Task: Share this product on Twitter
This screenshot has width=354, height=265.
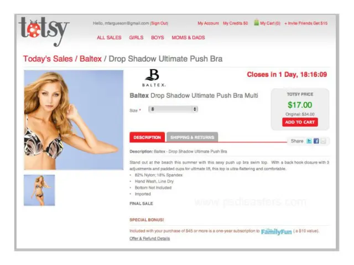Action: [x=309, y=141]
